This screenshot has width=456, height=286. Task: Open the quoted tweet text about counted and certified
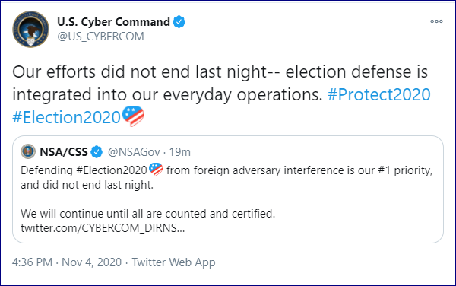point(147,214)
